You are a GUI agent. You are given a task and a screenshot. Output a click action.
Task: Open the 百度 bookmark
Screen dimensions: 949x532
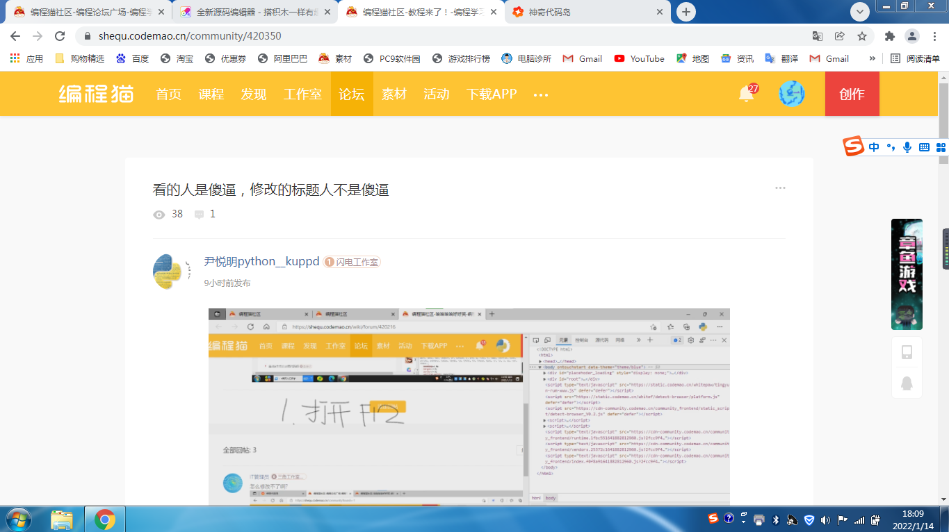132,59
